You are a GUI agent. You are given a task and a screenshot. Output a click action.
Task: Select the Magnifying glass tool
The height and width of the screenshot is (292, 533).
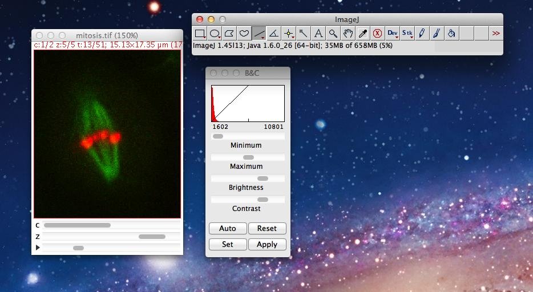pyautogui.click(x=333, y=34)
